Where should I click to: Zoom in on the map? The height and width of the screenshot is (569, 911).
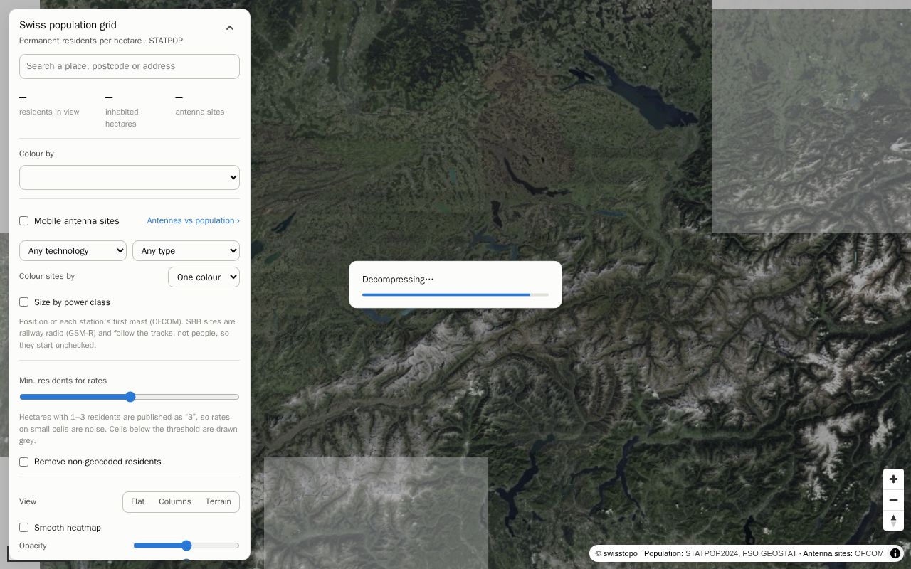pyautogui.click(x=893, y=479)
